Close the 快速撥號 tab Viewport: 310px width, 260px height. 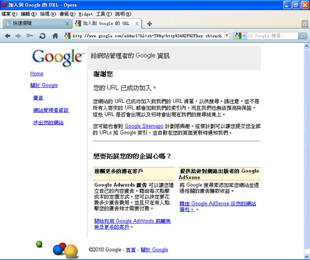pos(67,24)
